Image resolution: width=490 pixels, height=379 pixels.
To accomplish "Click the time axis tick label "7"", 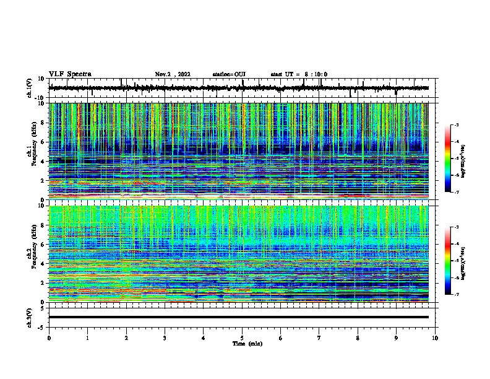I will click(319, 338).
